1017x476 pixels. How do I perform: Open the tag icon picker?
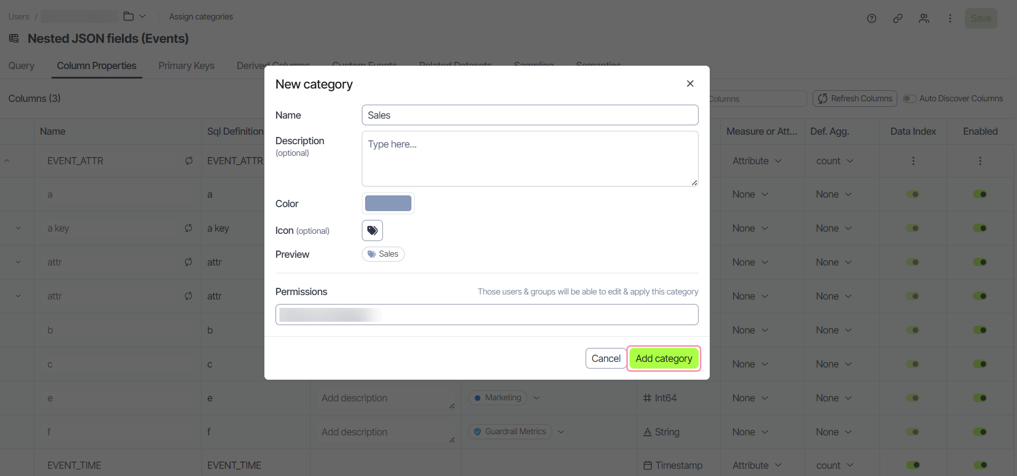(x=372, y=230)
